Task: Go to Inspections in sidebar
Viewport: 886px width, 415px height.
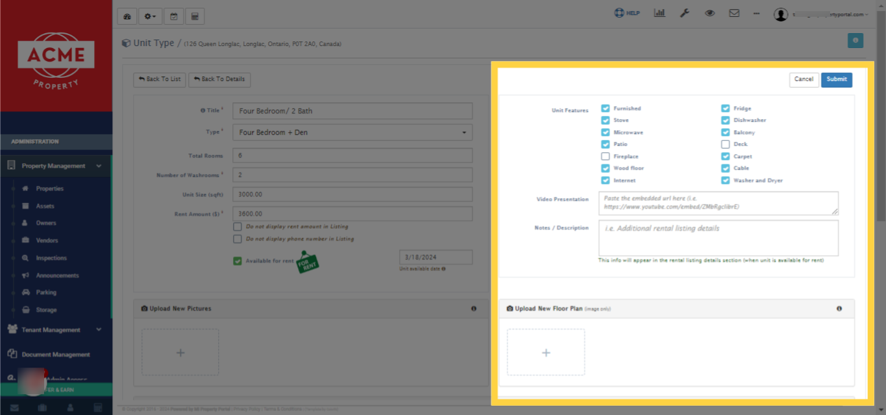Action: pyautogui.click(x=51, y=258)
